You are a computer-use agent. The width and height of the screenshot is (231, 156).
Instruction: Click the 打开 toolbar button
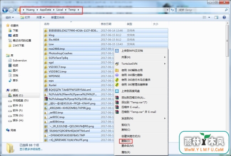(25, 18)
